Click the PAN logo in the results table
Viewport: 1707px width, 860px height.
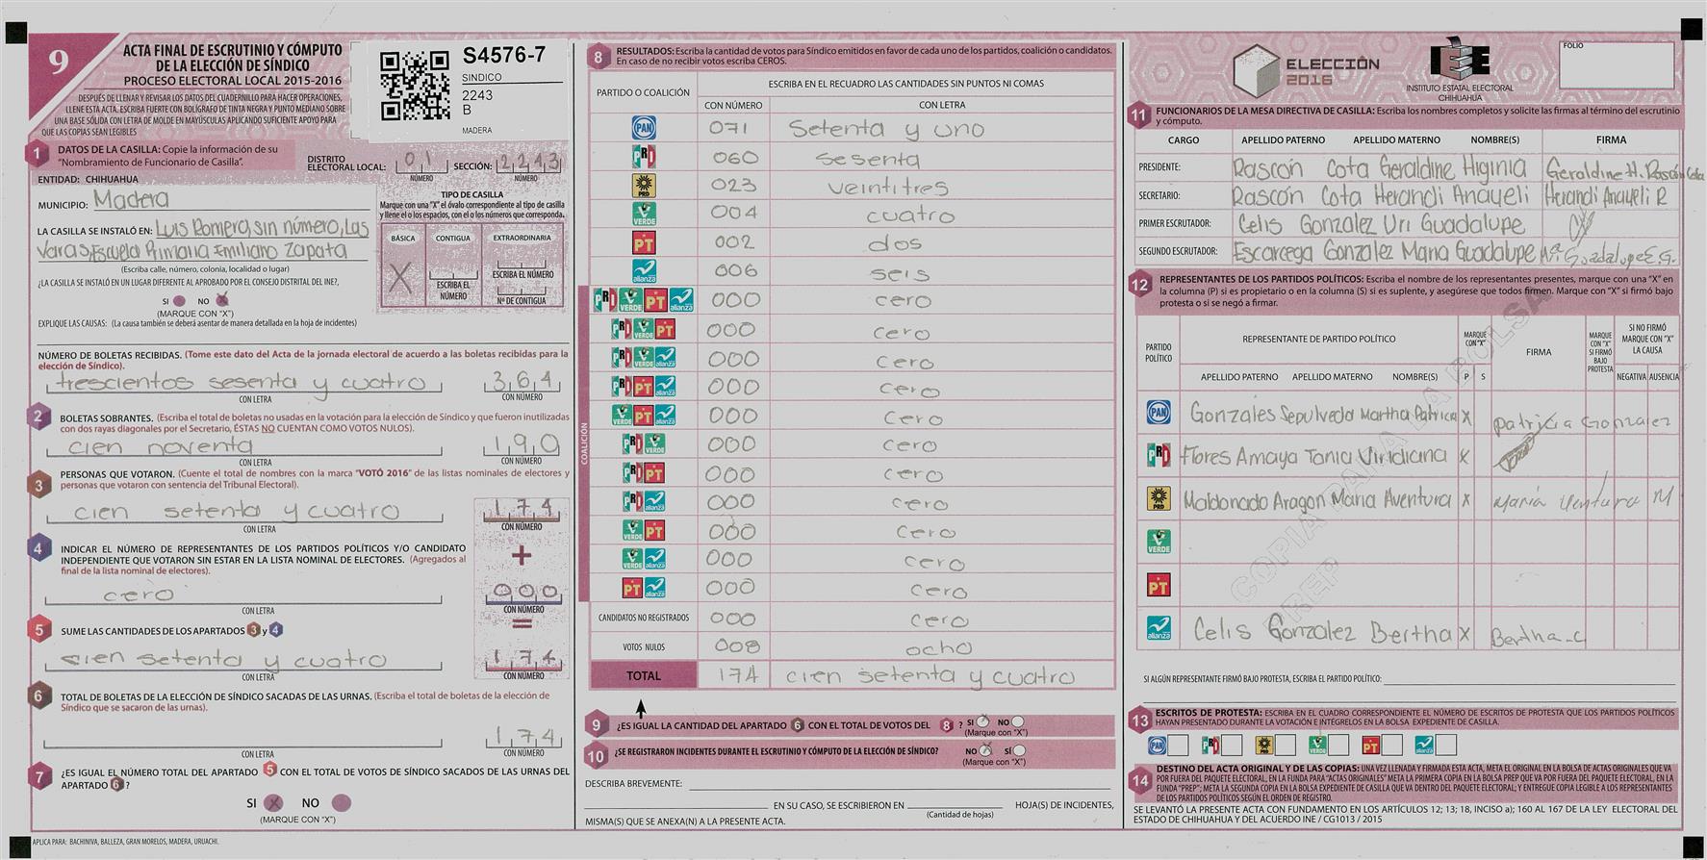coord(643,128)
